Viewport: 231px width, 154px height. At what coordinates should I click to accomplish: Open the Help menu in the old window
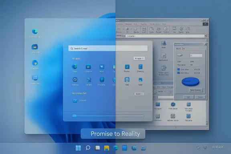pos(164,24)
